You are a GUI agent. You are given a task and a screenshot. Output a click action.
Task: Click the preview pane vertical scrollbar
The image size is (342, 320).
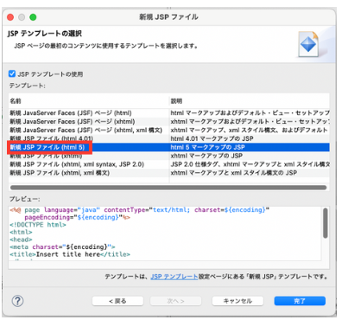(x=326, y=223)
